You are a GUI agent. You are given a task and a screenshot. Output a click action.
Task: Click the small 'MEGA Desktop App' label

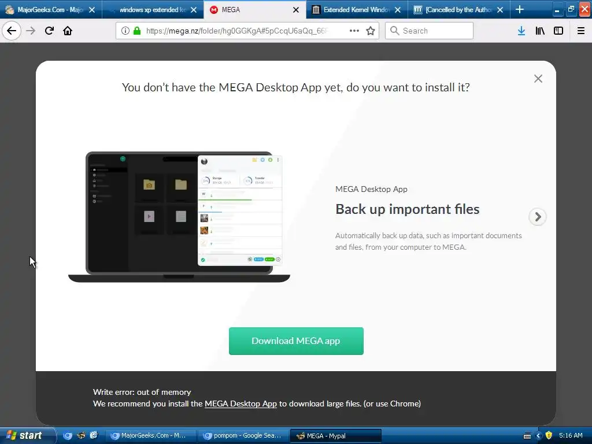click(x=371, y=189)
